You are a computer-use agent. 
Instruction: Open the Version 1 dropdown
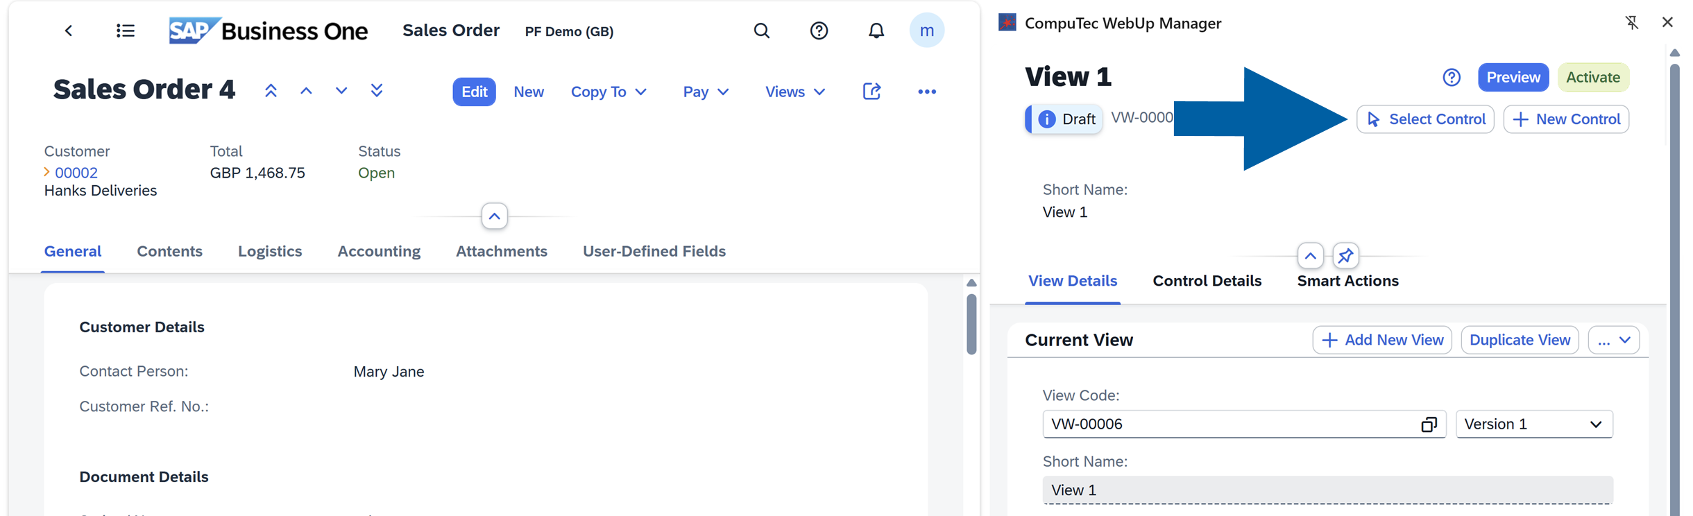tap(1534, 424)
